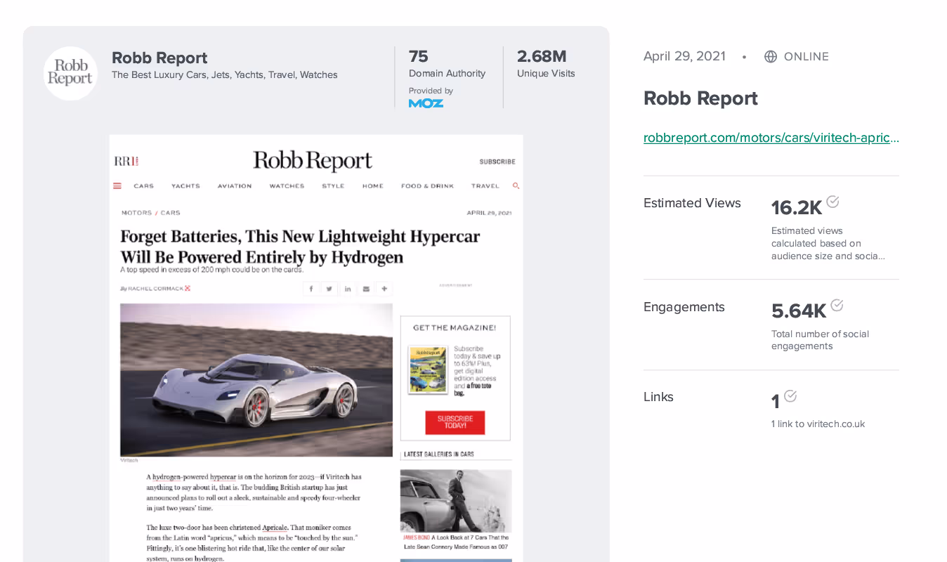Click the 'Engagements' label
Image resolution: width=947 pixels, height=562 pixels.
click(684, 307)
